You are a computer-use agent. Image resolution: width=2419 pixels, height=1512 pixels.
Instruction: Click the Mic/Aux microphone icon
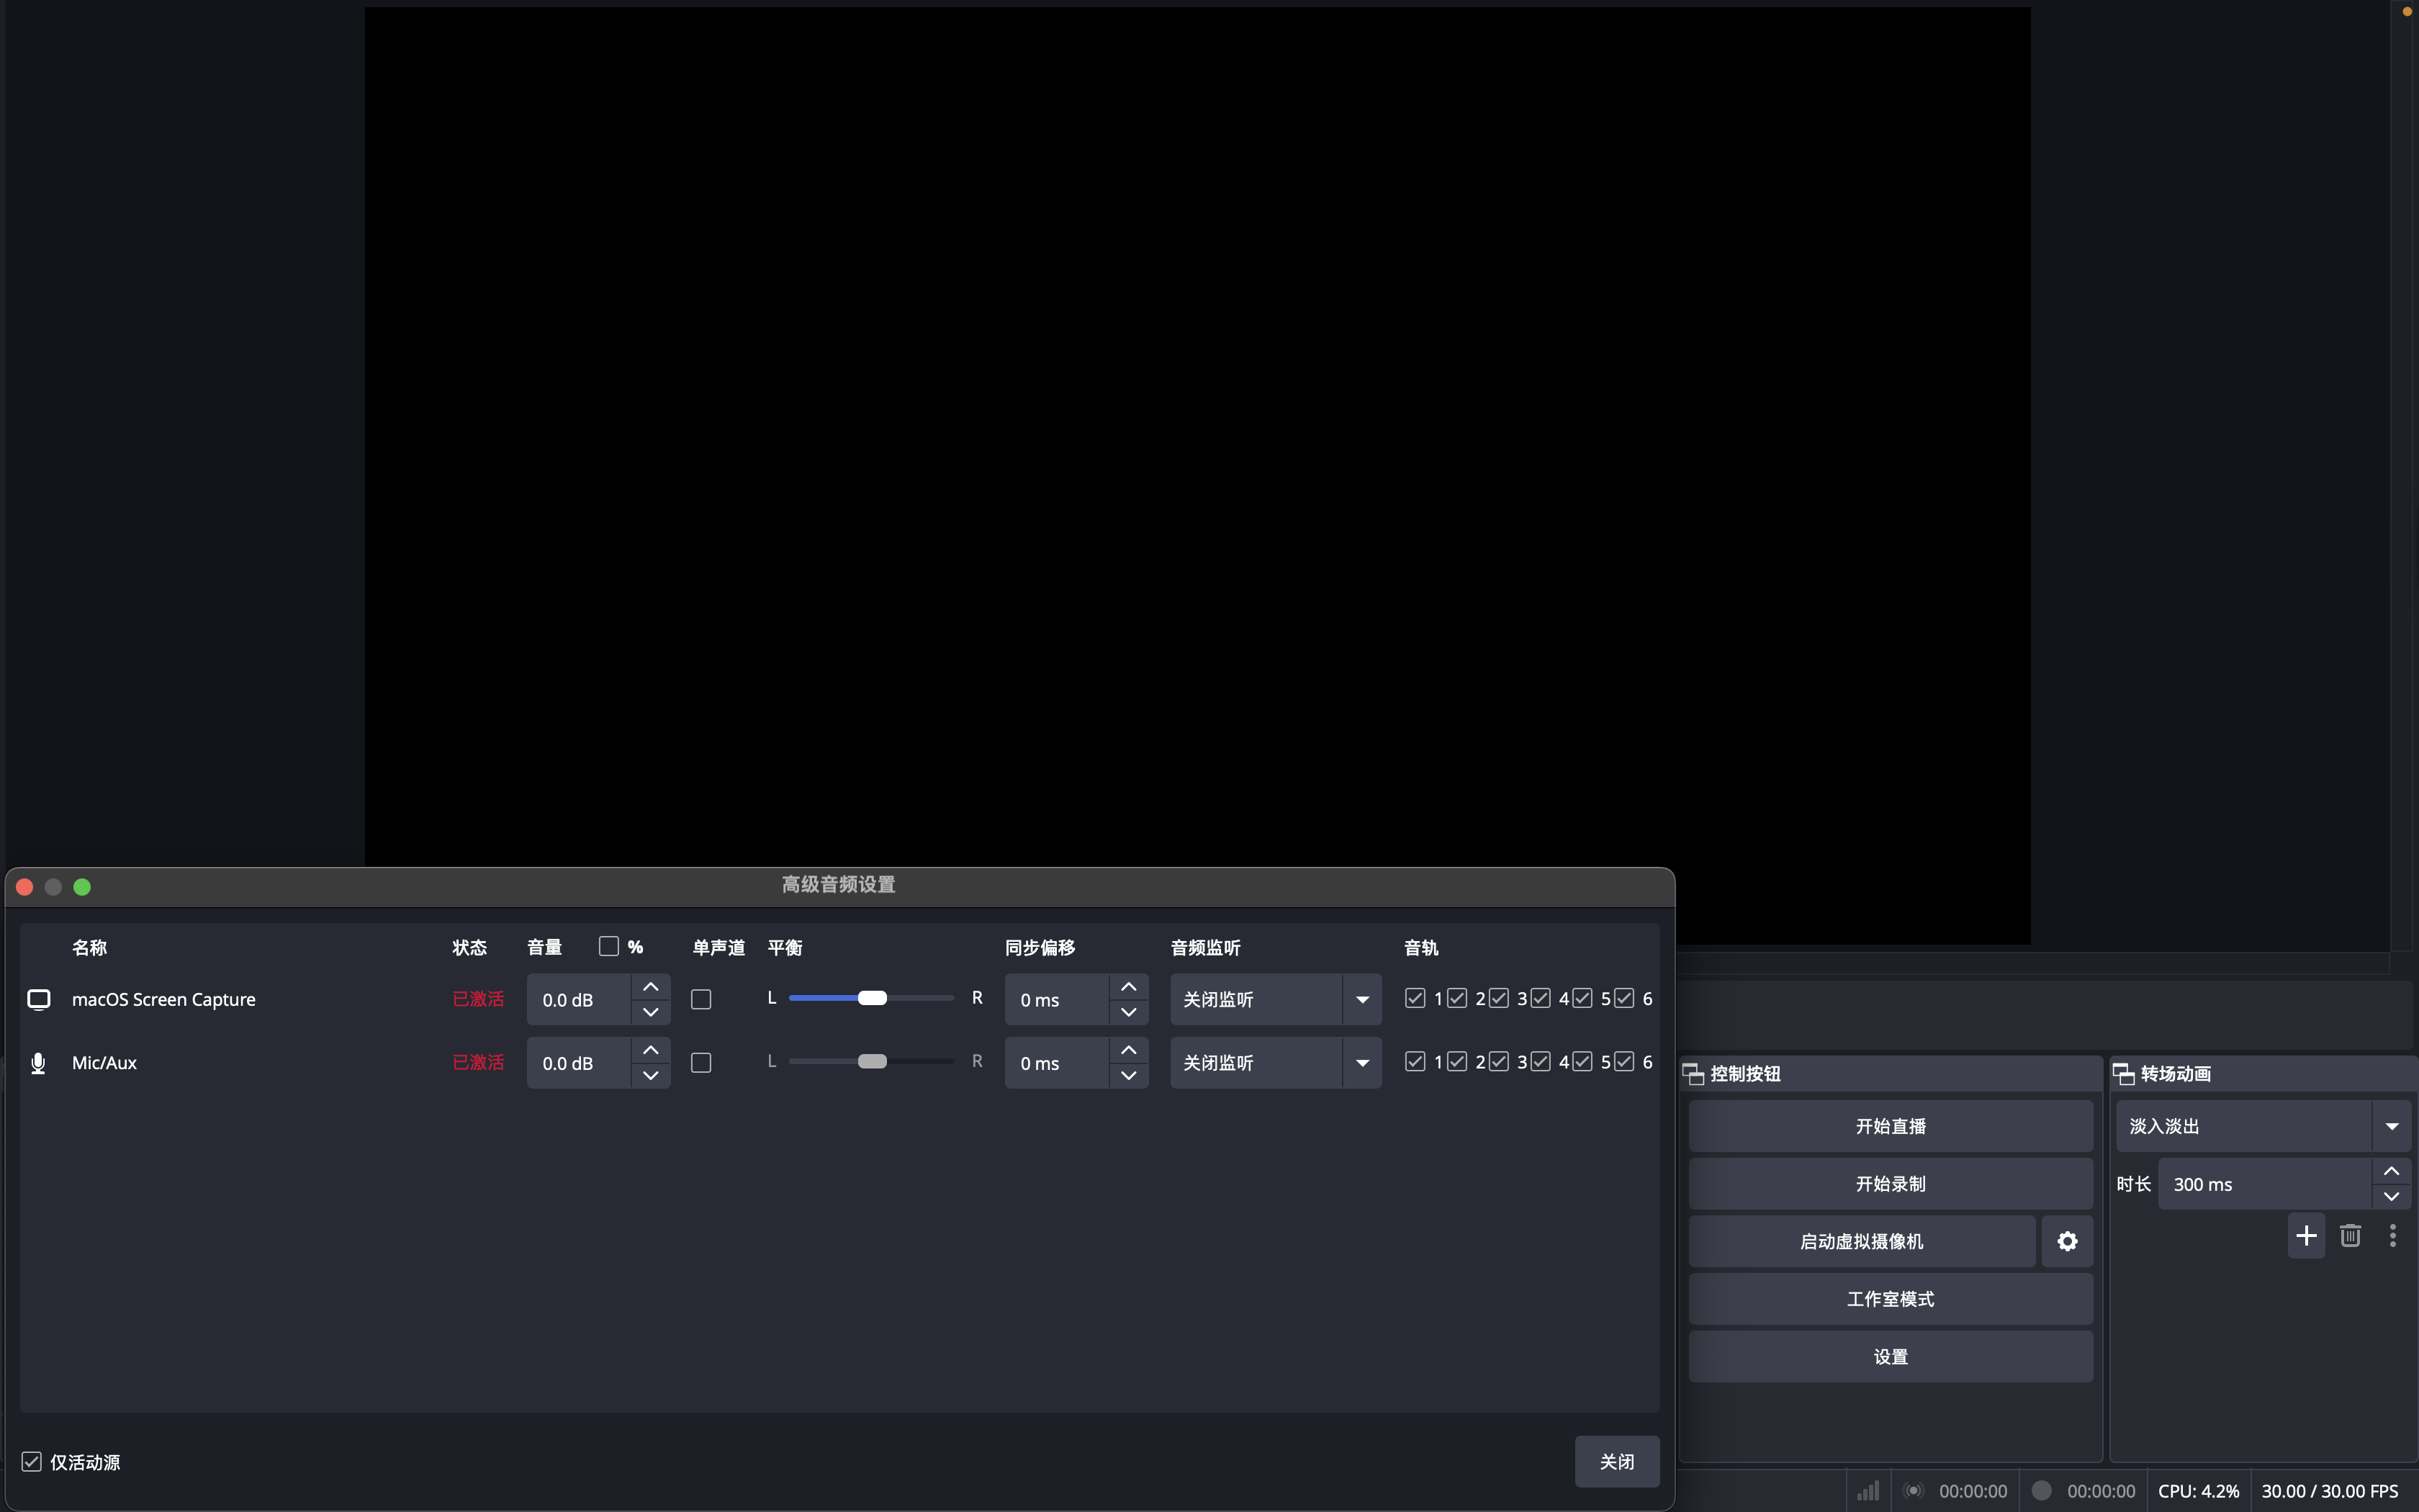pyautogui.click(x=38, y=1063)
